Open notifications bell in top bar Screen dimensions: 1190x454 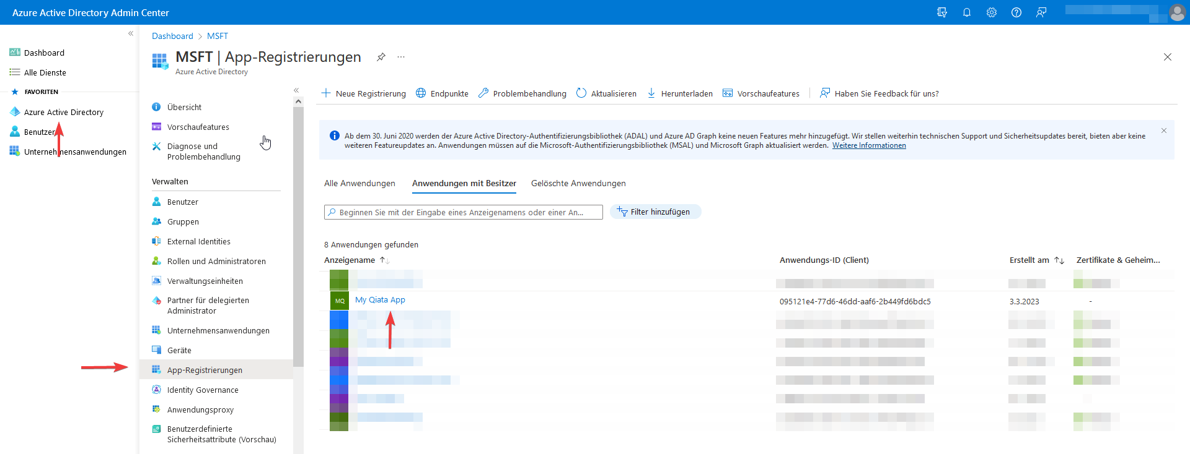pyautogui.click(x=966, y=12)
